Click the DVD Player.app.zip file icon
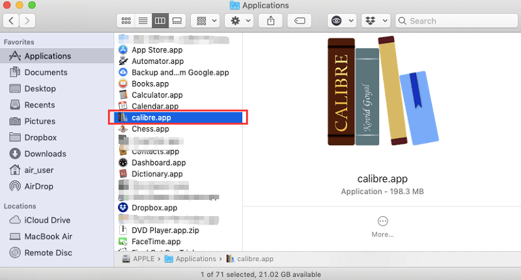 pos(123,230)
